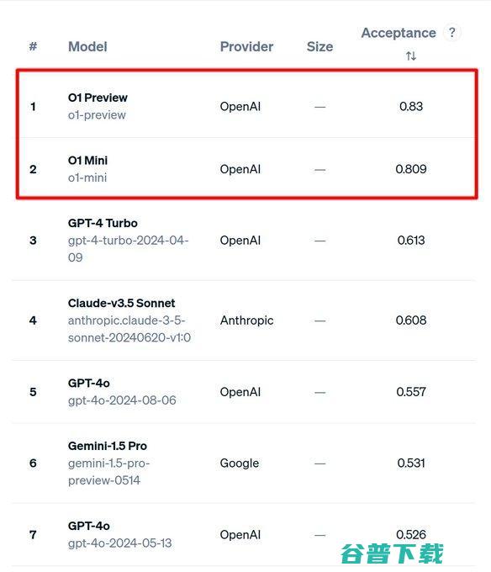Click the Acceptance sort arrows icon
The width and height of the screenshot is (491, 572).
[x=411, y=56]
